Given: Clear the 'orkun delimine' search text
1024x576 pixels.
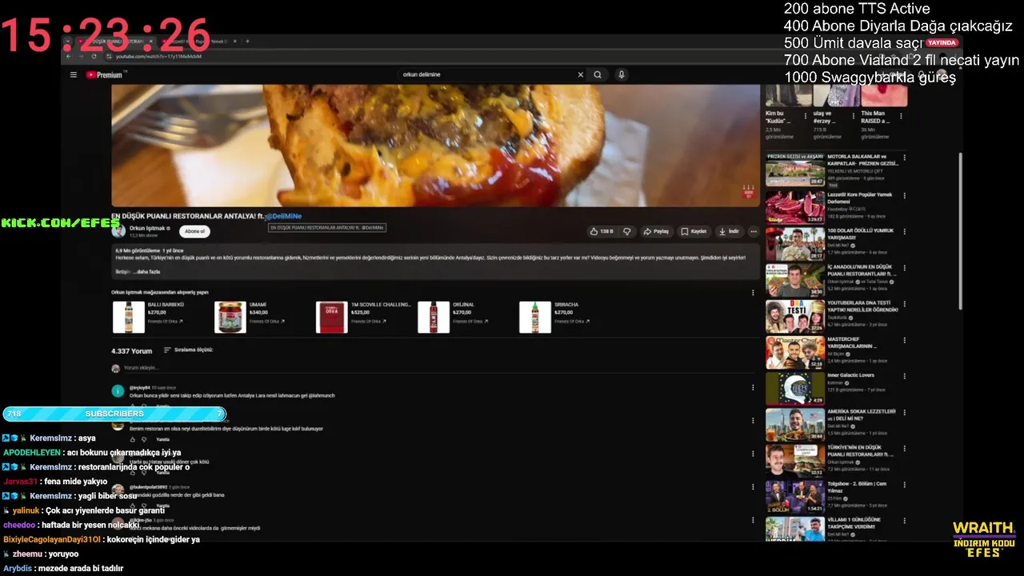Looking at the screenshot, I should coord(581,74).
